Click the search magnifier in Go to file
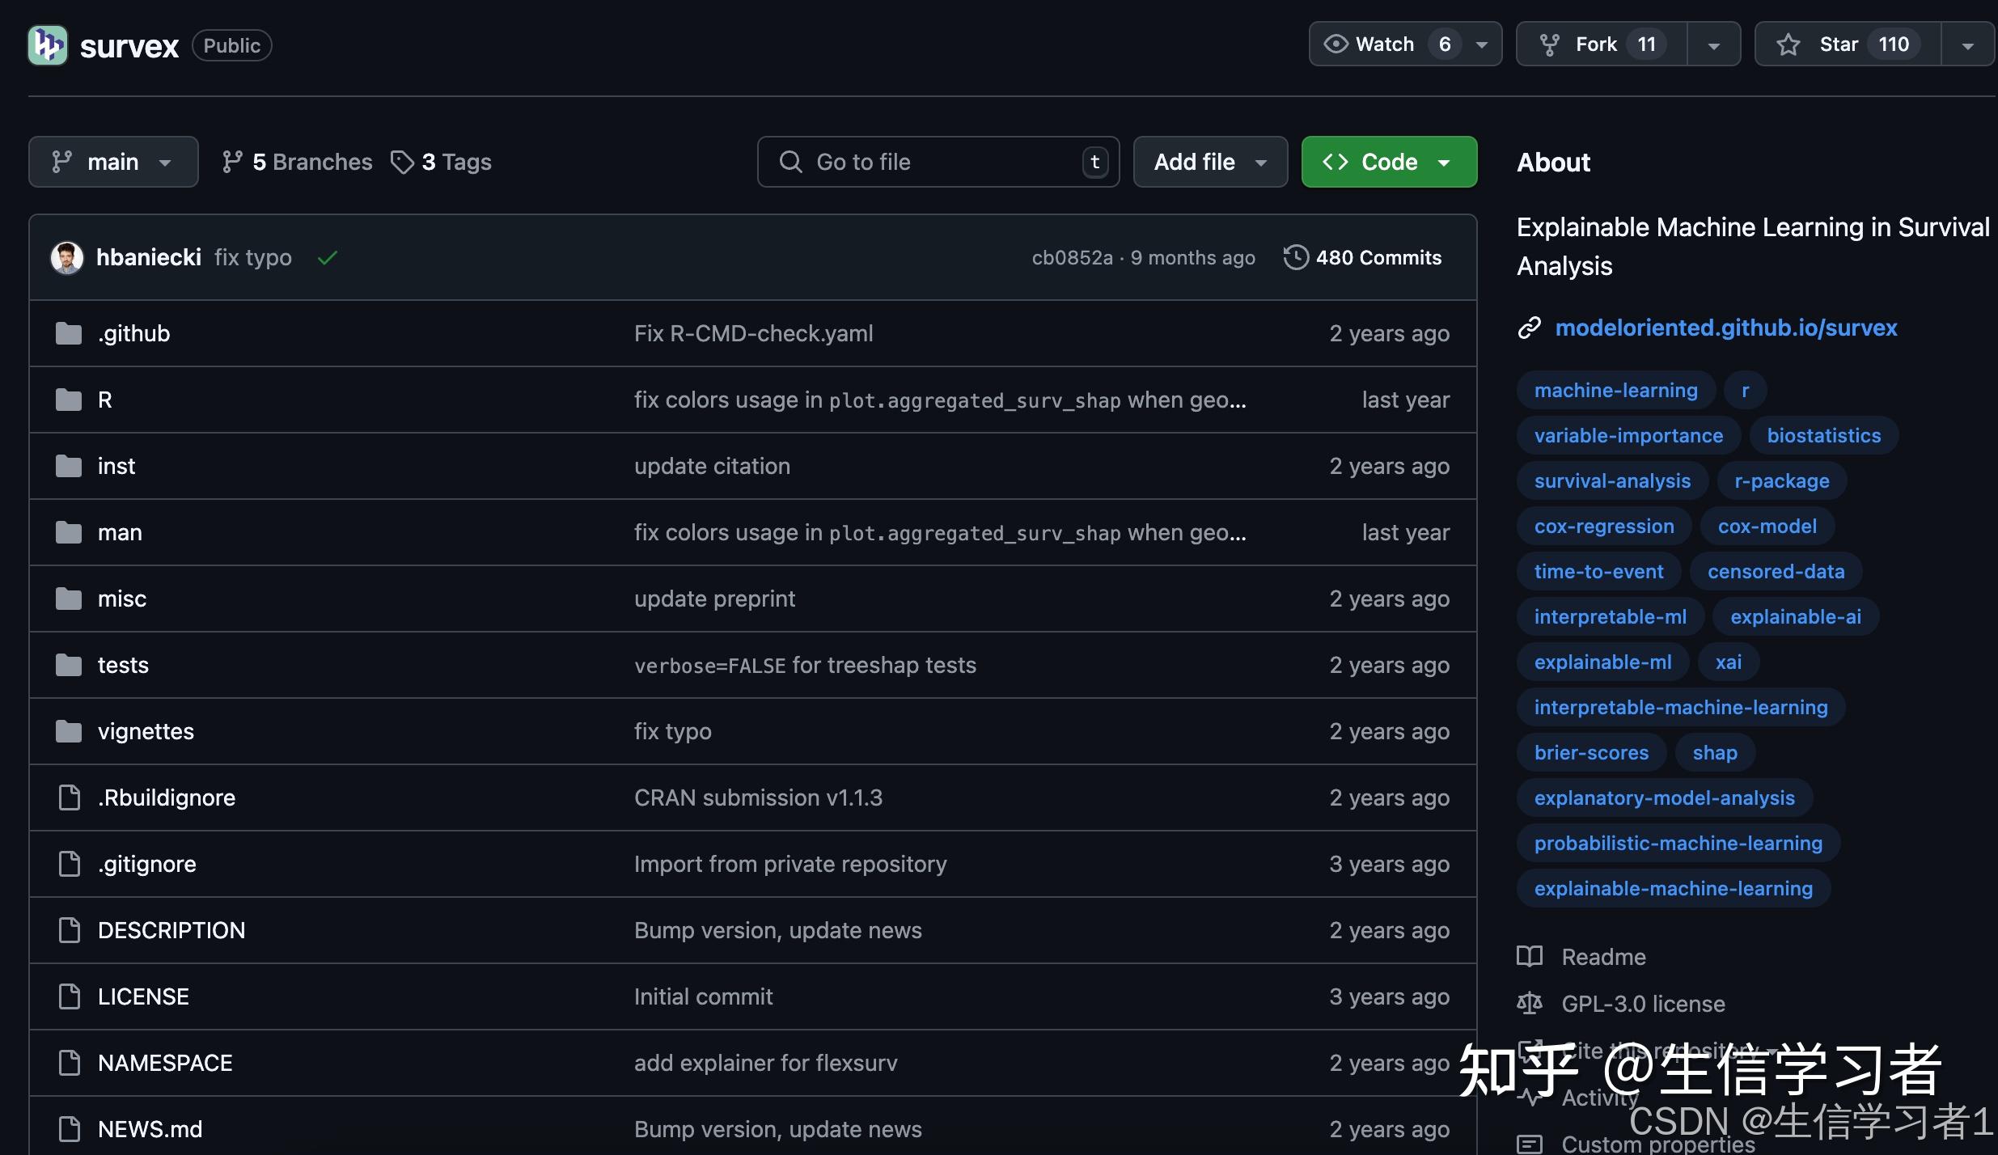Screen dimensions: 1998x1155 [x=790, y=162]
